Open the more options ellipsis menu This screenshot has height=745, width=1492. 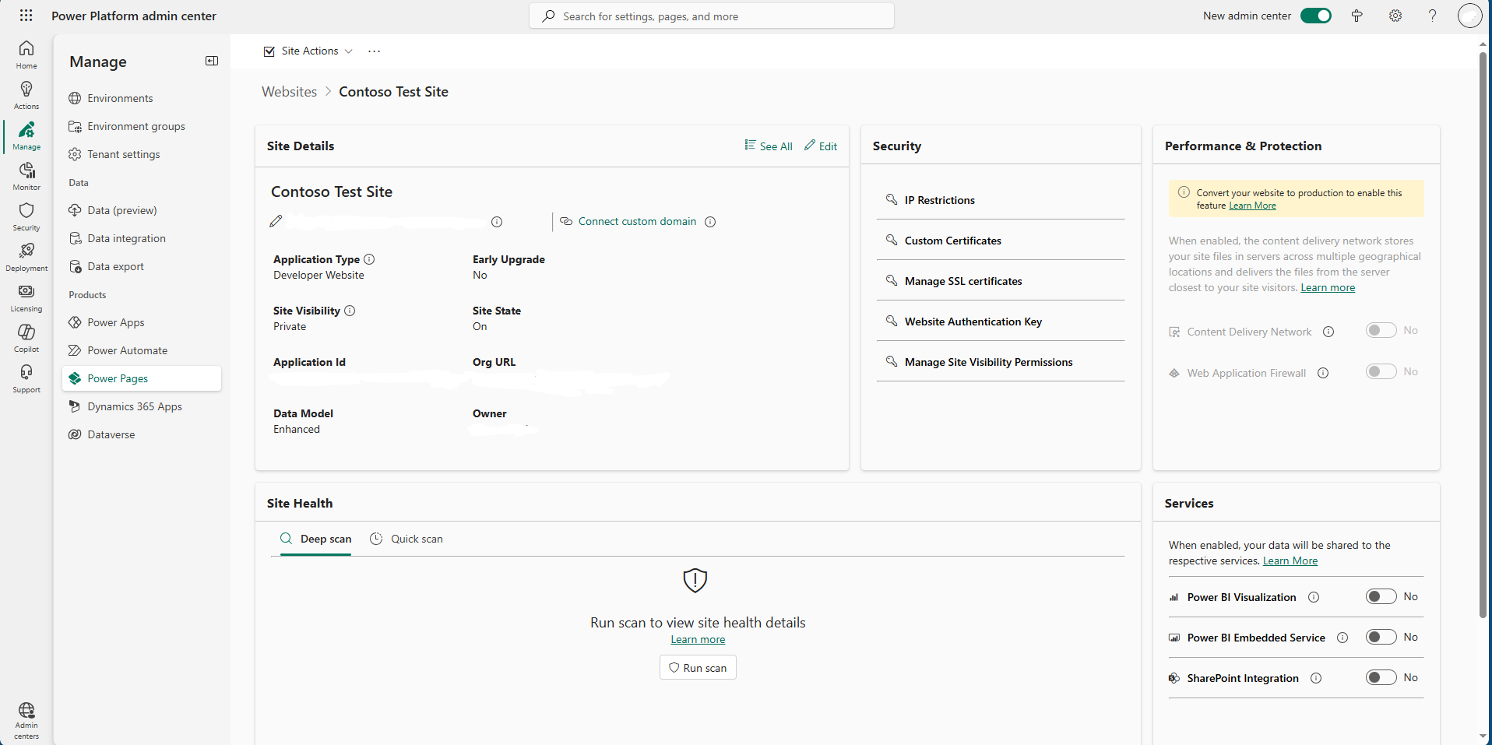[375, 51]
